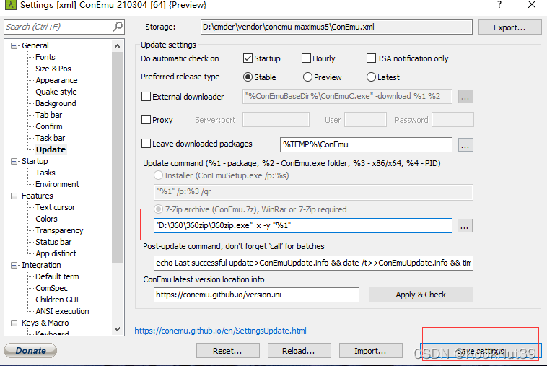Check Leave downloaded packages
This screenshot has height=366, width=547.
pos(146,144)
